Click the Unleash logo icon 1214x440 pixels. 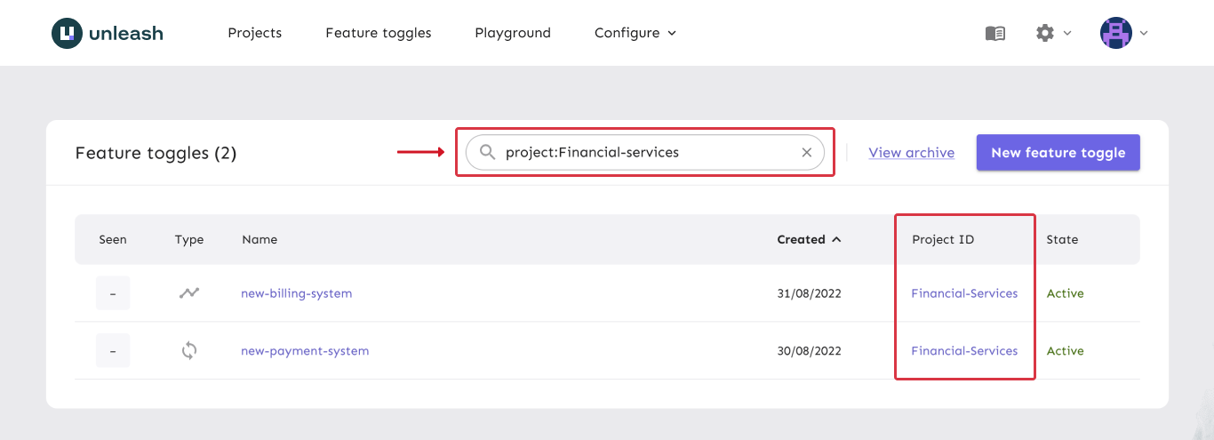click(x=67, y=33)
